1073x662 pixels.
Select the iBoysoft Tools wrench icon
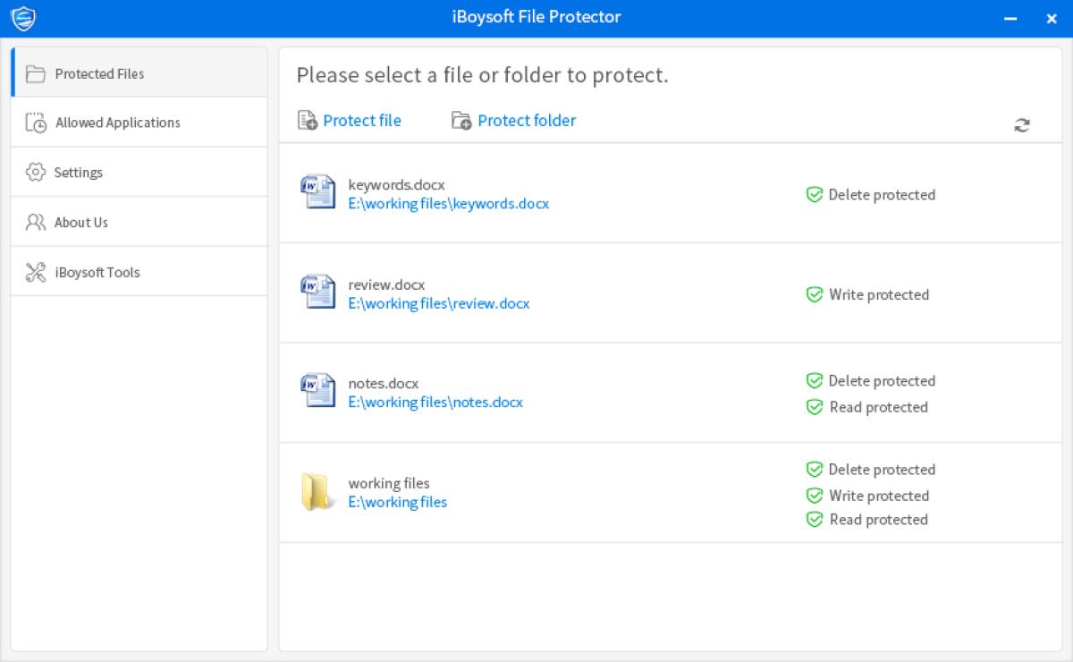pos(36,271)
